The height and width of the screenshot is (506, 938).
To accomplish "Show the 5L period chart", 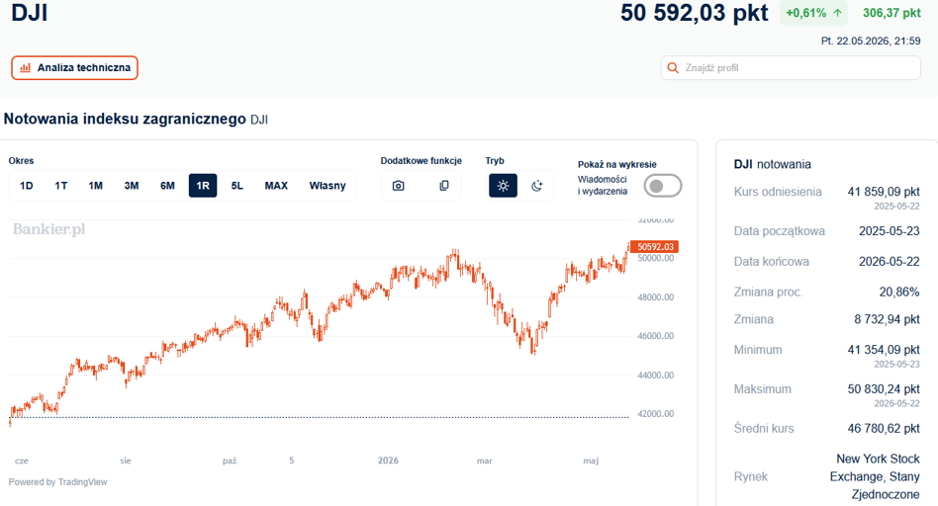I will [x=237, y=186].
